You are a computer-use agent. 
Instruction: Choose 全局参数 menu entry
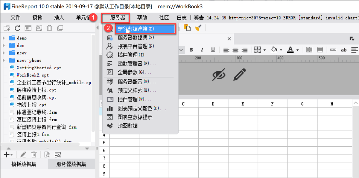[x=140, y=72]
